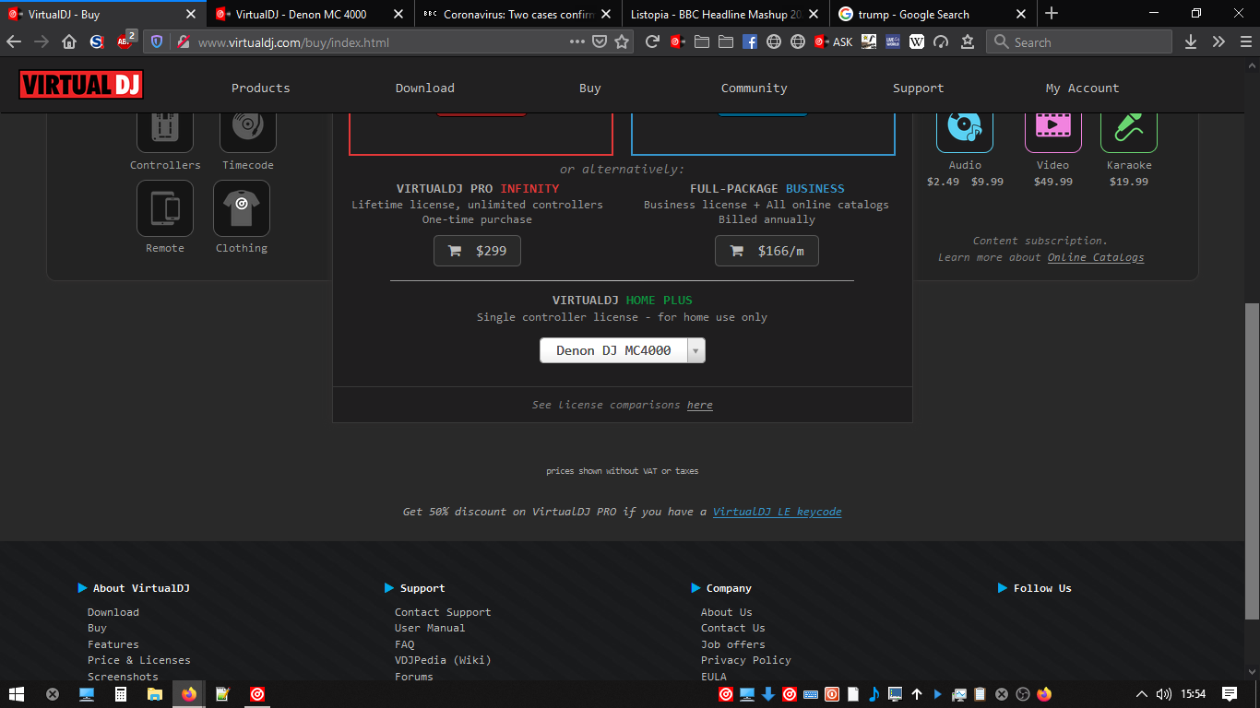Close the VirtualDJ - Buy tab

(x=191, y=14)
